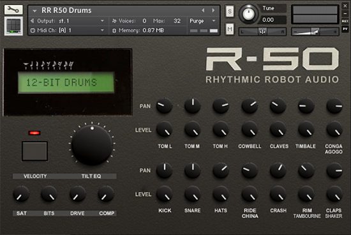Open the wrench edit-instrument icon
The height and width of the screenshot is (235, 351).
tap(13, 10)
